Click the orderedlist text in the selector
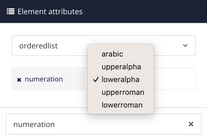The height and width of the screenshot is (136, 207). tap(38, 46)
